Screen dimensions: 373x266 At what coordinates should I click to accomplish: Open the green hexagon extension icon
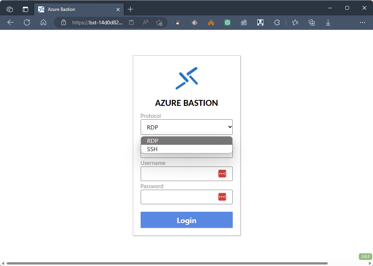pyautogui.click(x=227, y=22)
